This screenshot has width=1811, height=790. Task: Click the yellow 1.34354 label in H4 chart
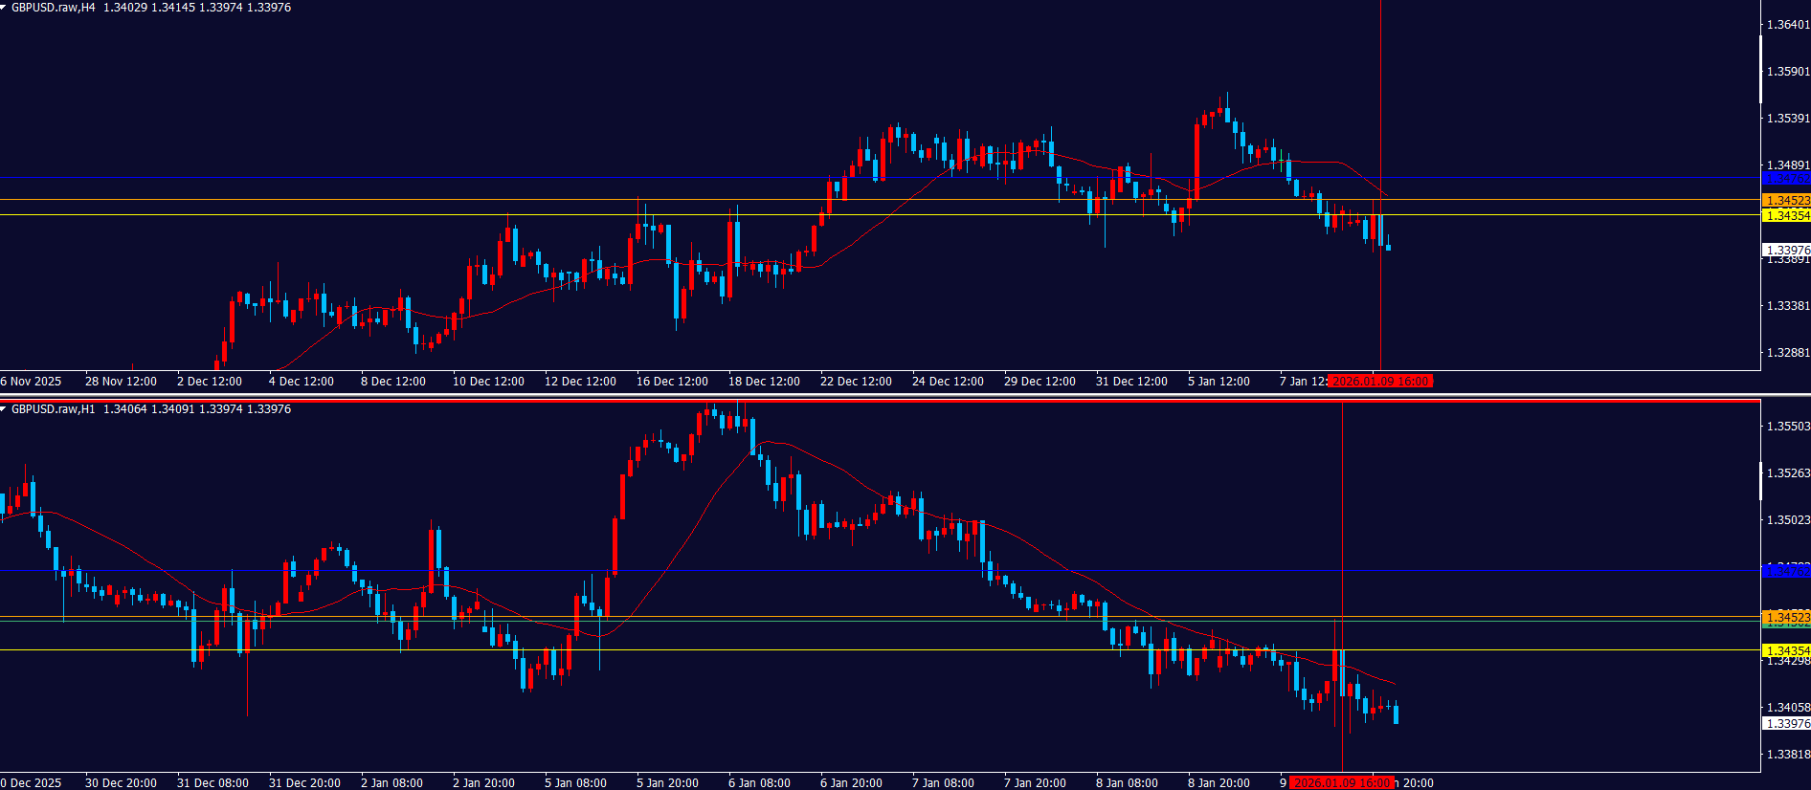coord(1786,216)
